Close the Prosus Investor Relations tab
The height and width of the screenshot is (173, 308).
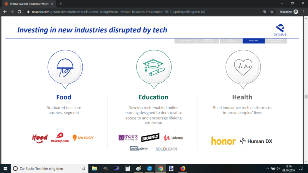point(52,4)
